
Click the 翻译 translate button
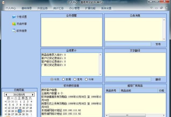(158, 79)
